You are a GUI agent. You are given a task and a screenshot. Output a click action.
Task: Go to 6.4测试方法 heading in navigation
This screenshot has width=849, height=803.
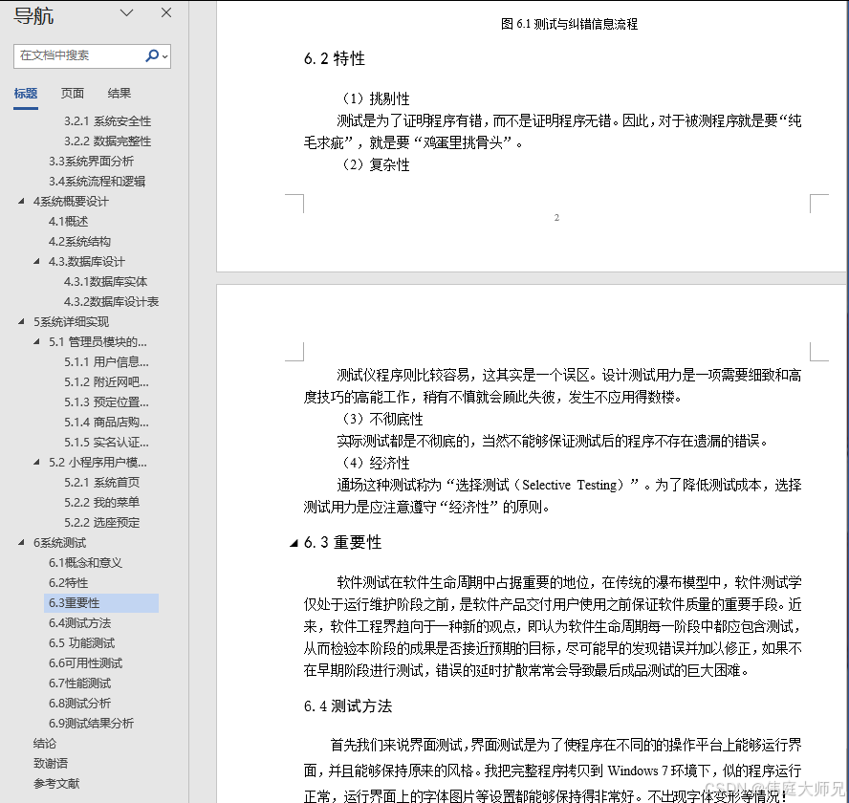(79, 623)
